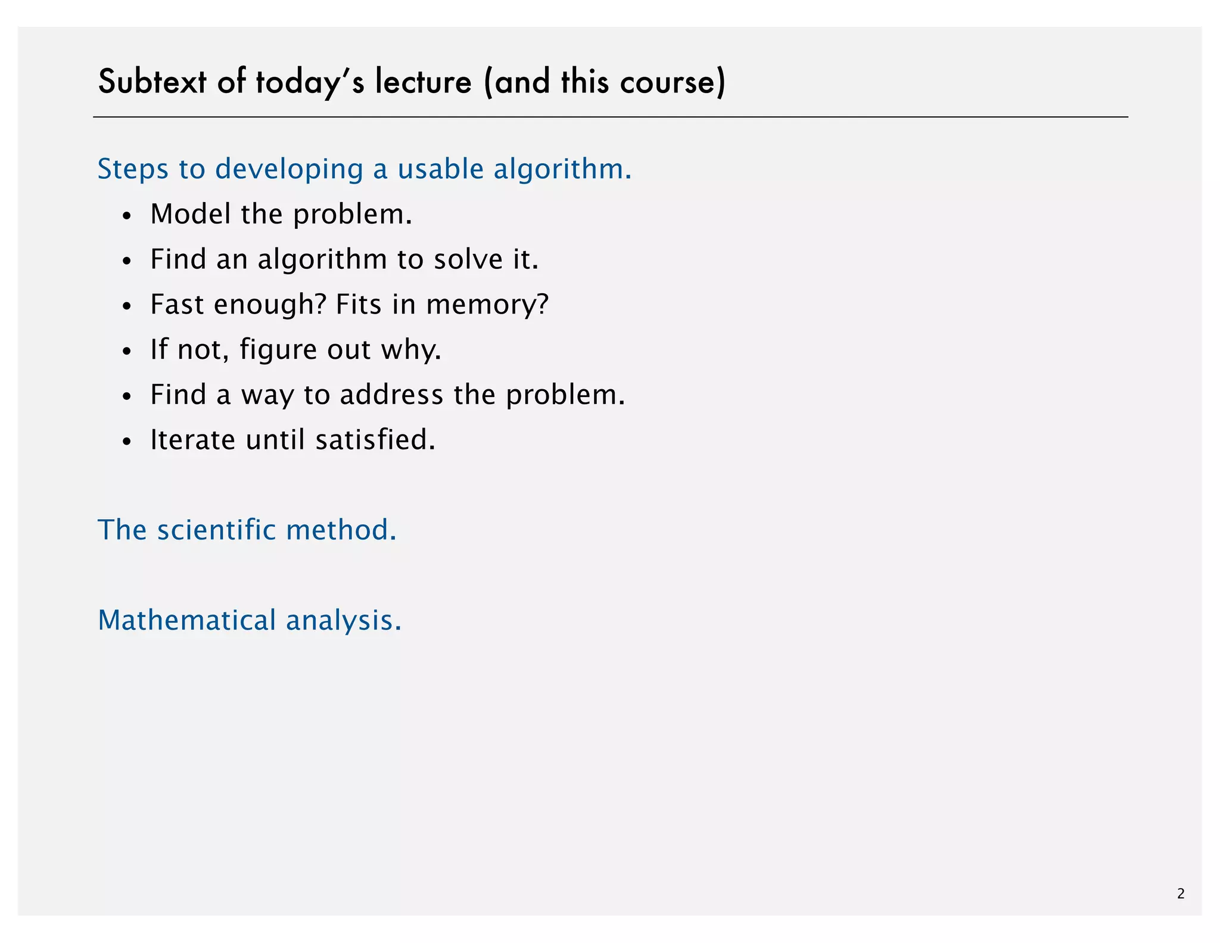
Task: Click the bullet dot before 'If not, figure'
Action: click(x=126, y=352)
